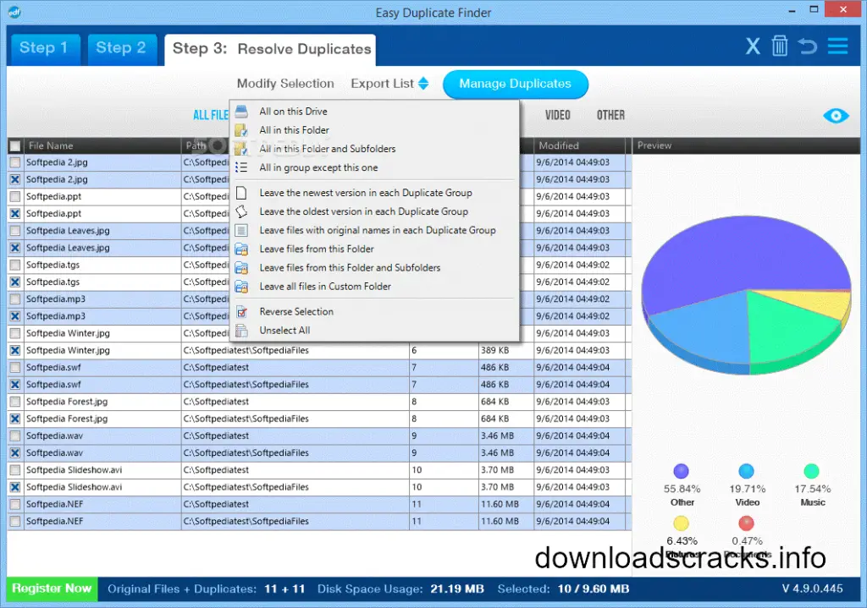This screenshot has height=608, width=867.
Task: Click the icon beside Leave the oldest version
Action: click(x=241, y=211)
